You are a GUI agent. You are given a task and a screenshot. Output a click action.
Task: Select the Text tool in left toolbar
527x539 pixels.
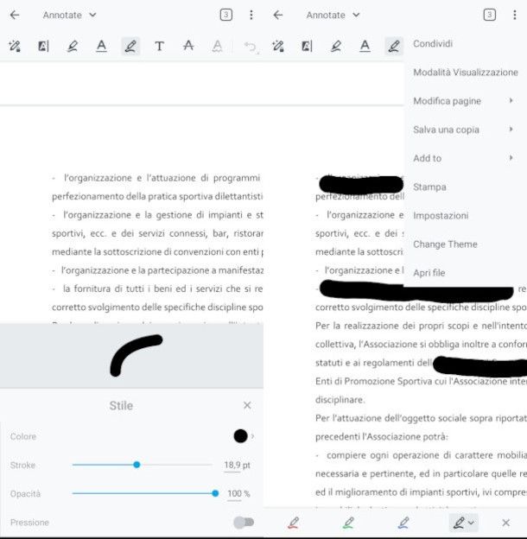(159, 47)
